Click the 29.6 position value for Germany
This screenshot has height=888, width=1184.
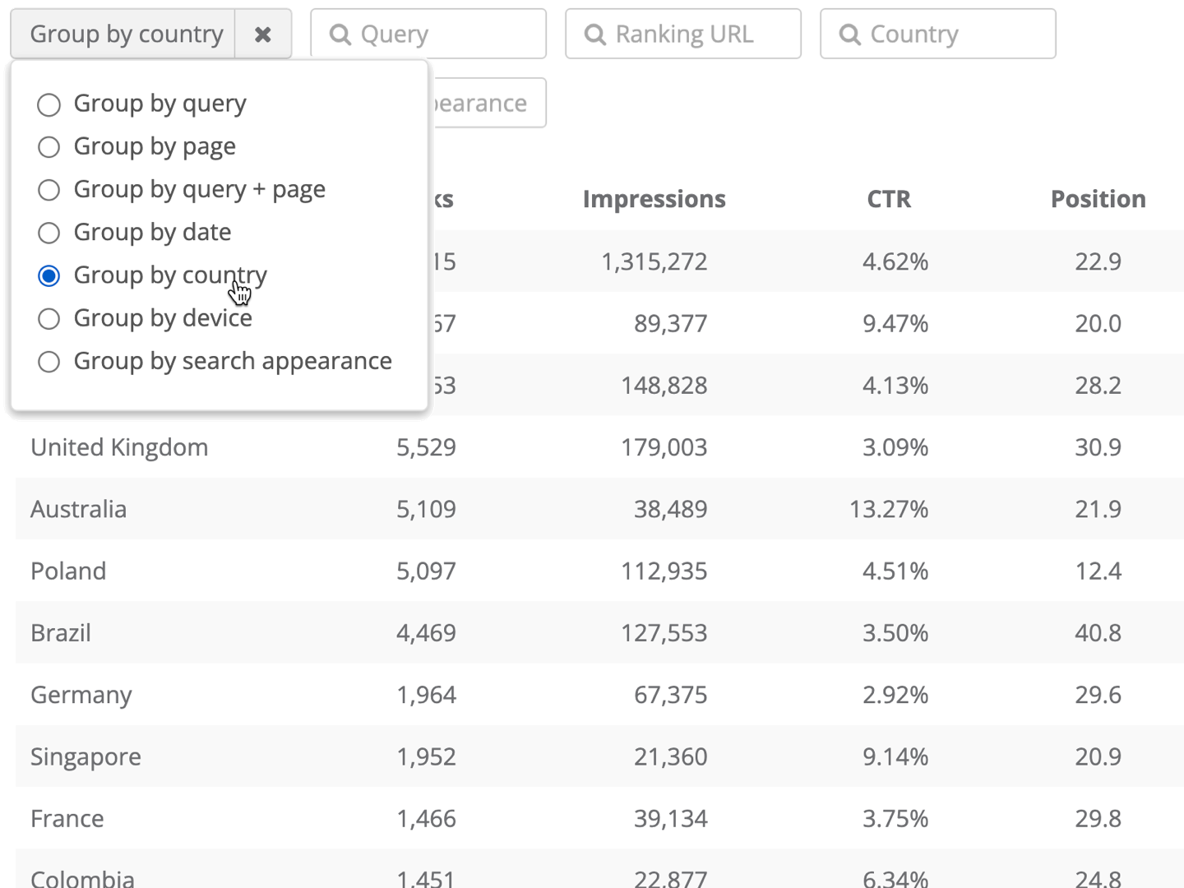point(1098,695)
